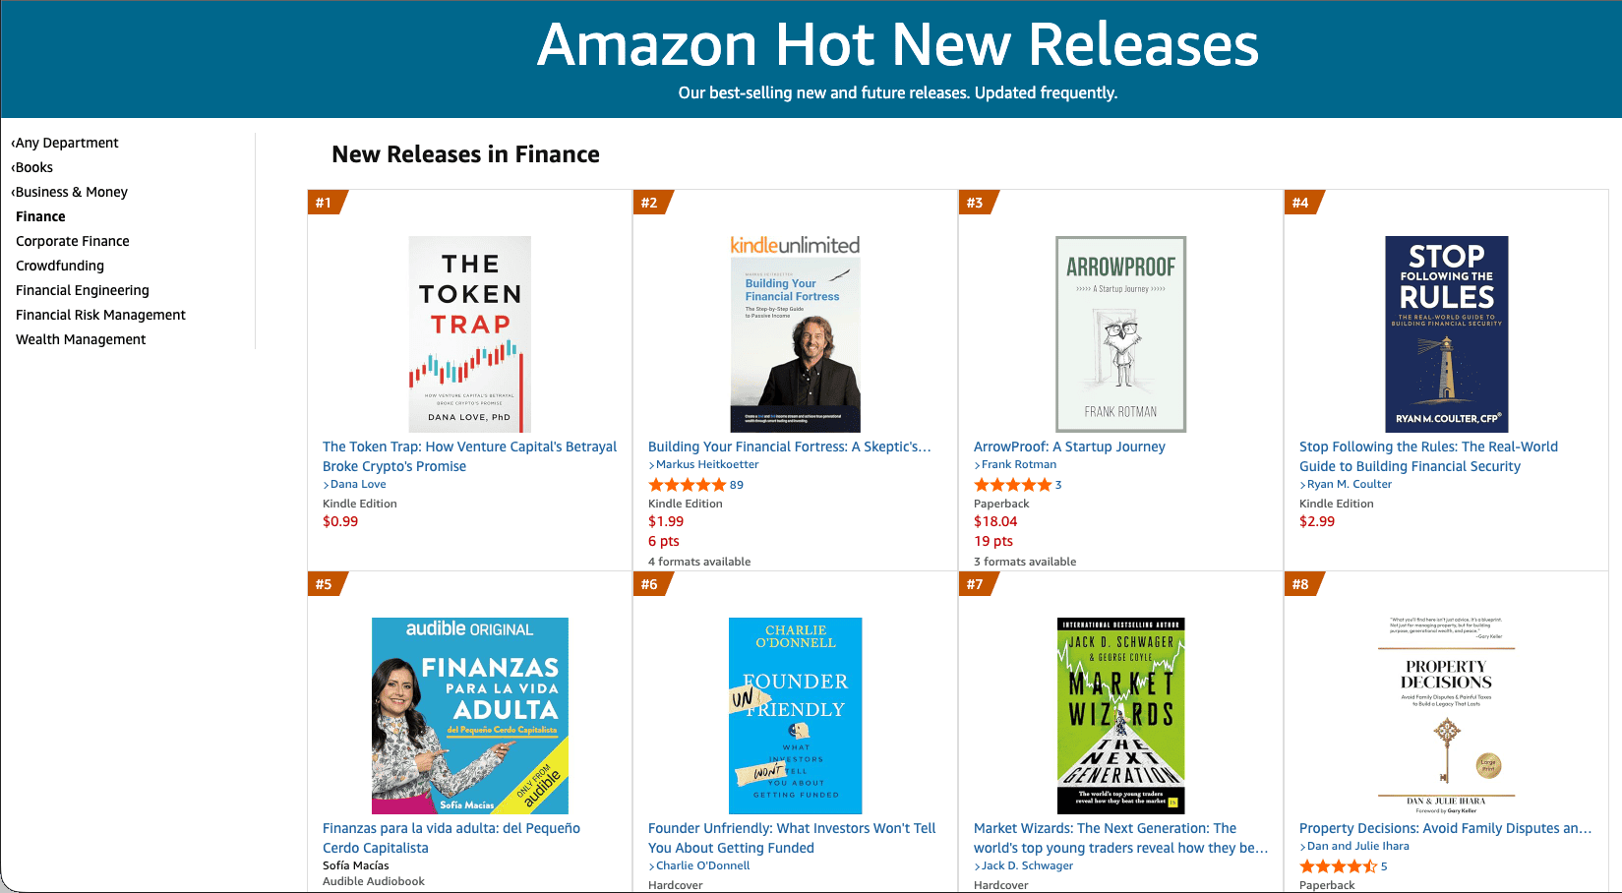Click the #1 rank badge on The Token Trap
This screenshot has height=893, width=1622.
(x=323, y=204)
